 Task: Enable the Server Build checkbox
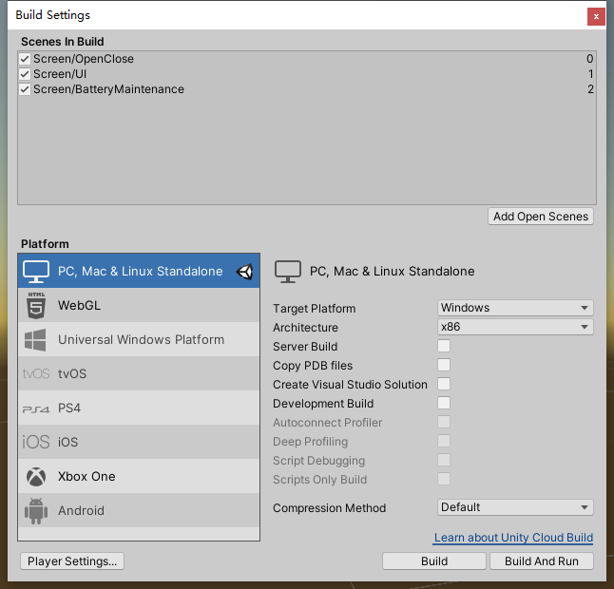(x=444, y=346)
